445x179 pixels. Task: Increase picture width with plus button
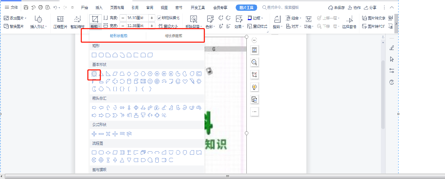[152, 26]
